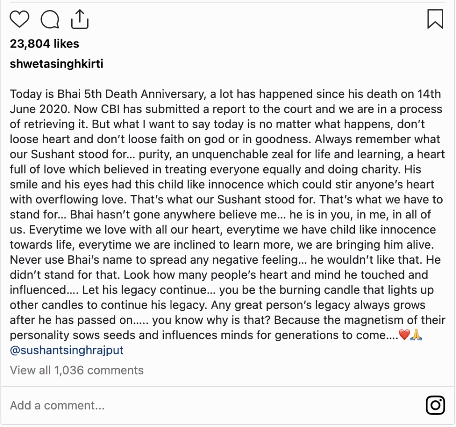Click the red heart emoji in caption
The width and height of the screenshot is (456, 427).
click(404, 334)
